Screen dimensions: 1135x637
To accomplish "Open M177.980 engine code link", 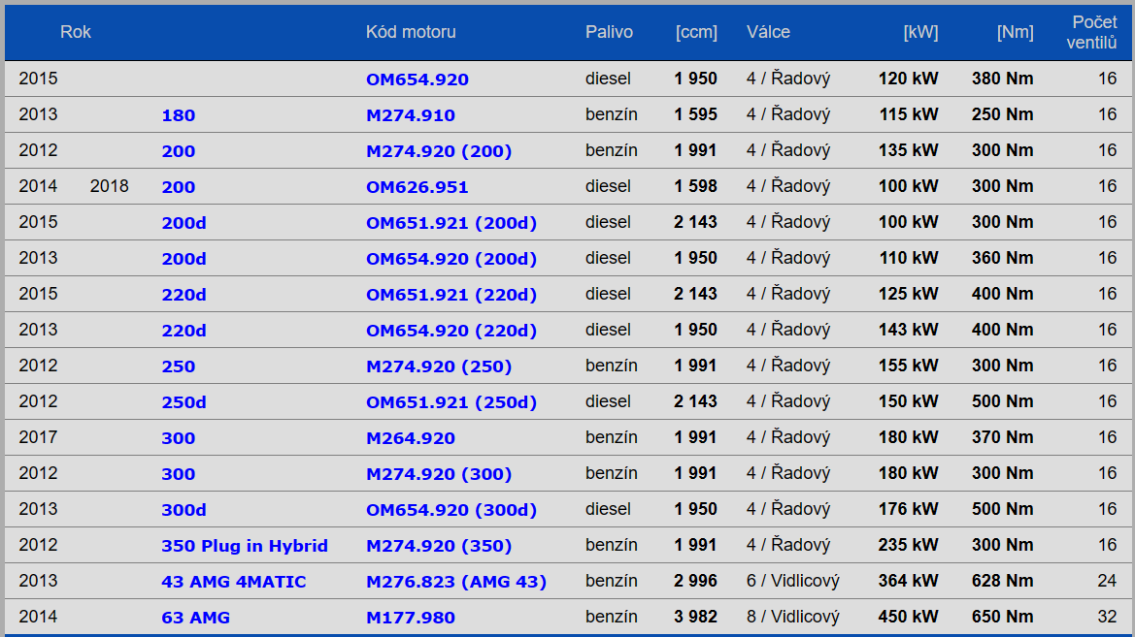I will click(411, 618).
